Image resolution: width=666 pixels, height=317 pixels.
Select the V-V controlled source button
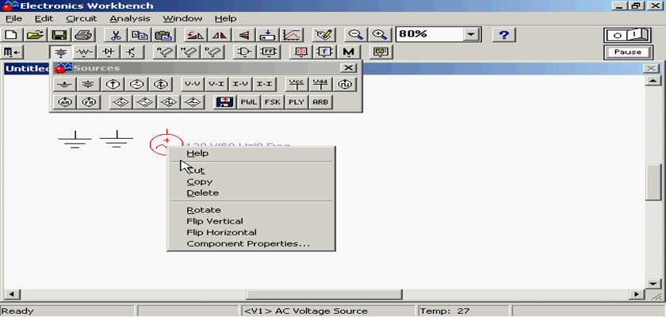click(193, 84)
